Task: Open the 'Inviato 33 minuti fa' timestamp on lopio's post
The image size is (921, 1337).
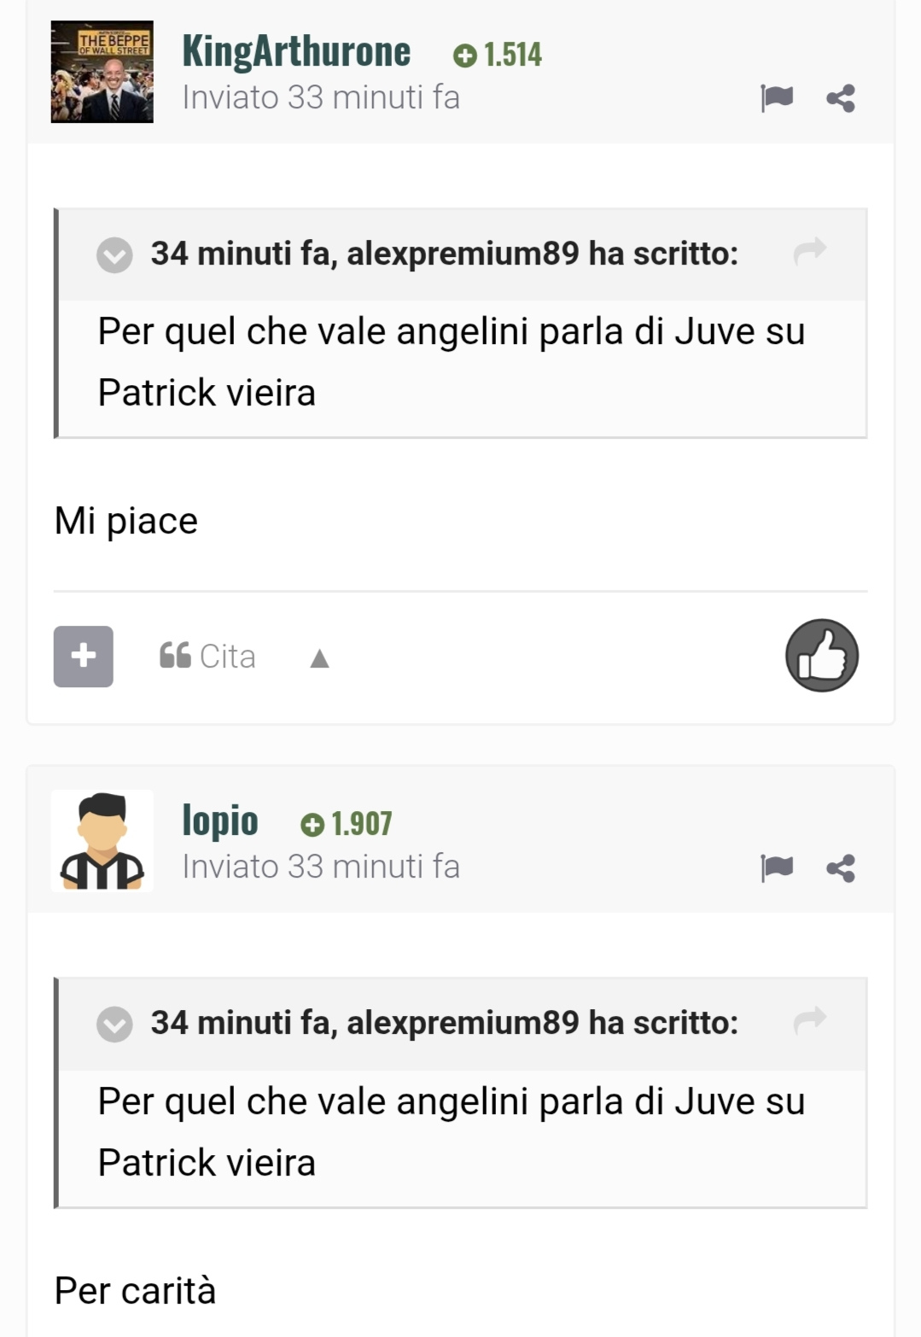Action: [321, 867]
